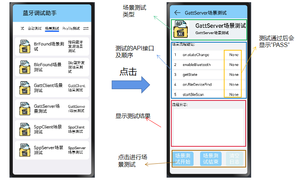Click the back arrow in GattServer header
The image size is (300, 182).
tap(178, 13)
